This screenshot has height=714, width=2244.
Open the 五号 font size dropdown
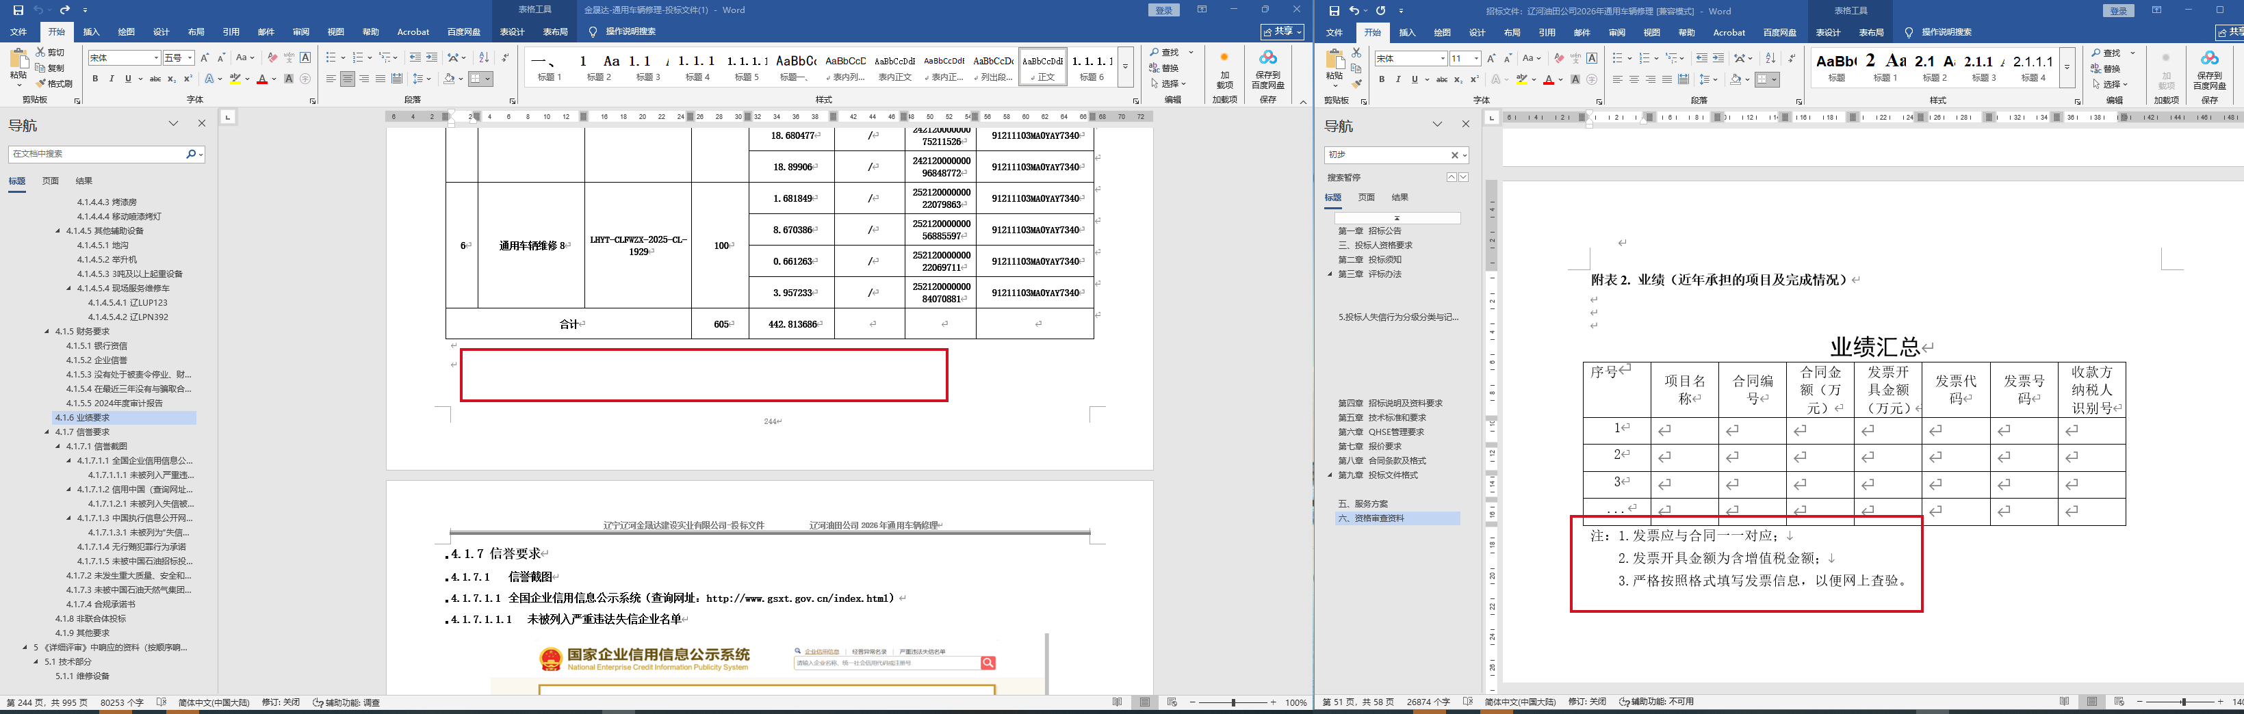pos(190,58)
